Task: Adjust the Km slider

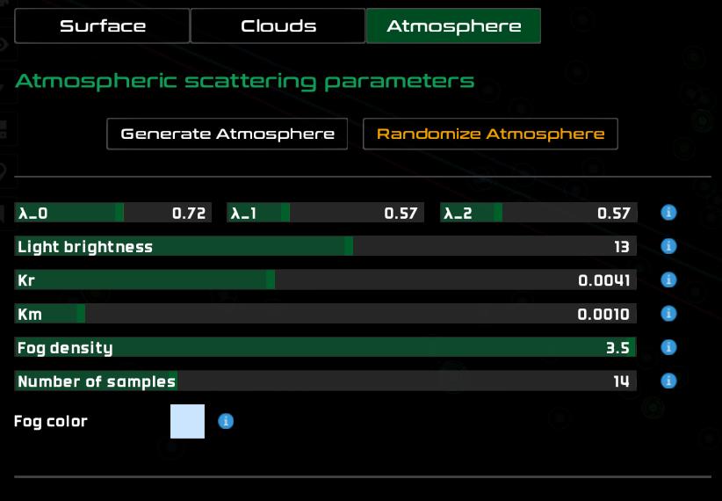Action: click(325, 314)
